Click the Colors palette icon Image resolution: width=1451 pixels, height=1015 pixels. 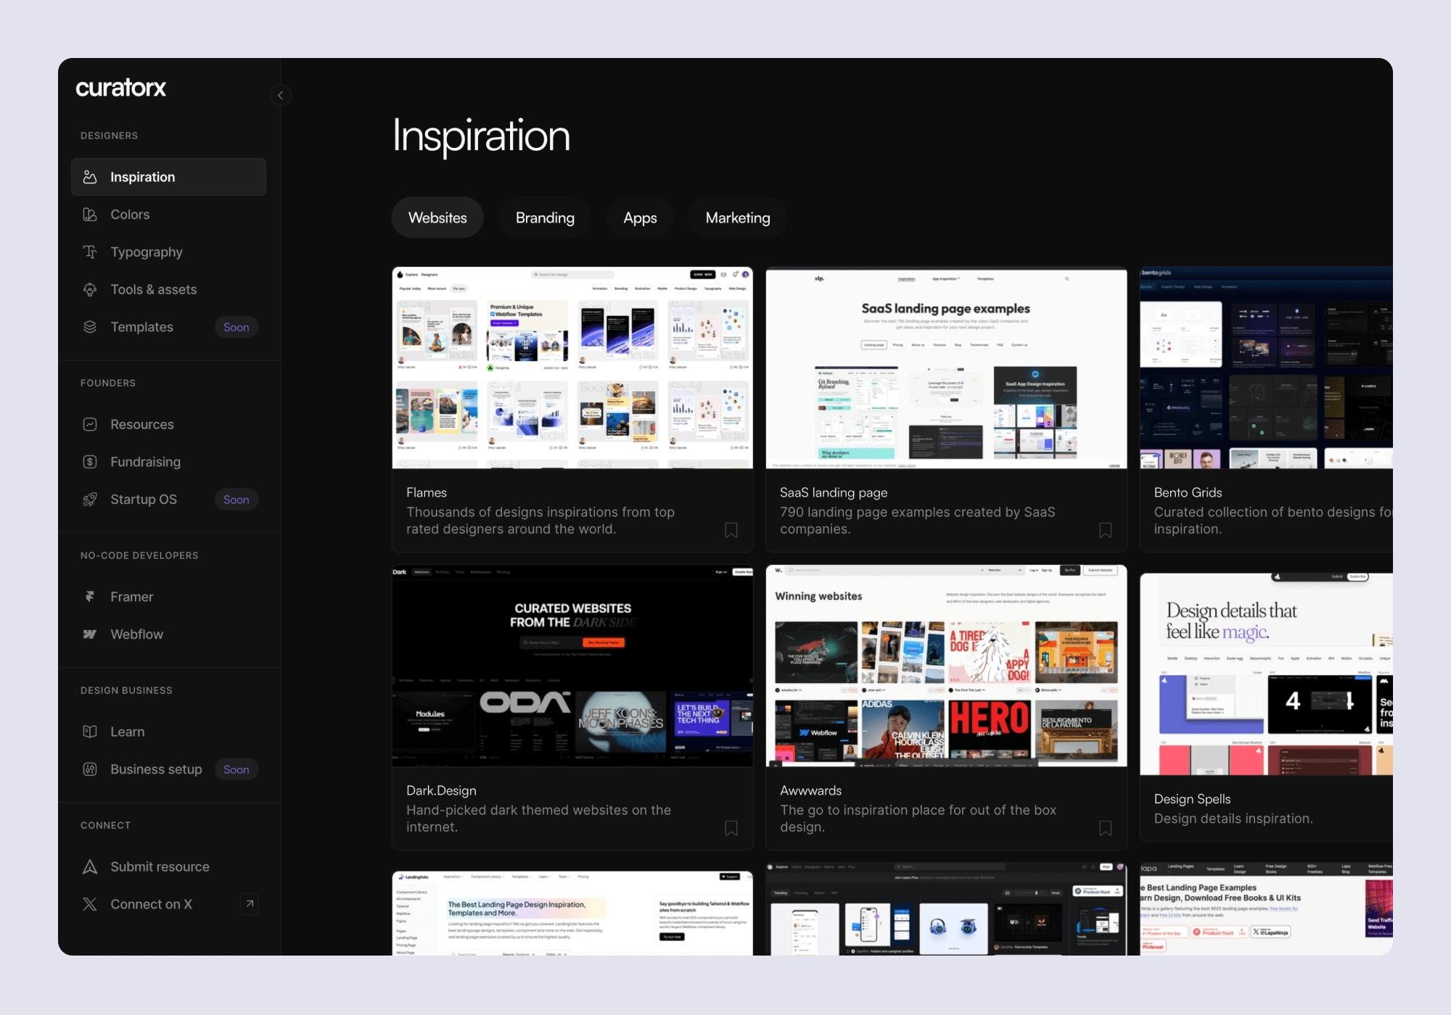pos(90,215)
